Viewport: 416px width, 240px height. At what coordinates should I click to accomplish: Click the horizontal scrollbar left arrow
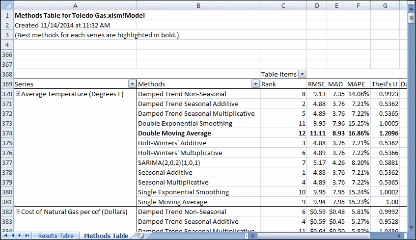252,236
